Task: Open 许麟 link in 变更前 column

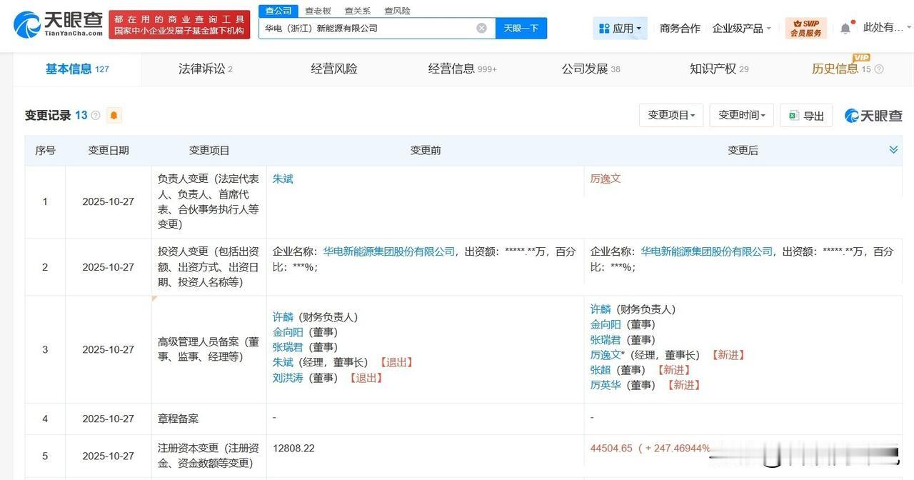Action: (x=283, y=317)
